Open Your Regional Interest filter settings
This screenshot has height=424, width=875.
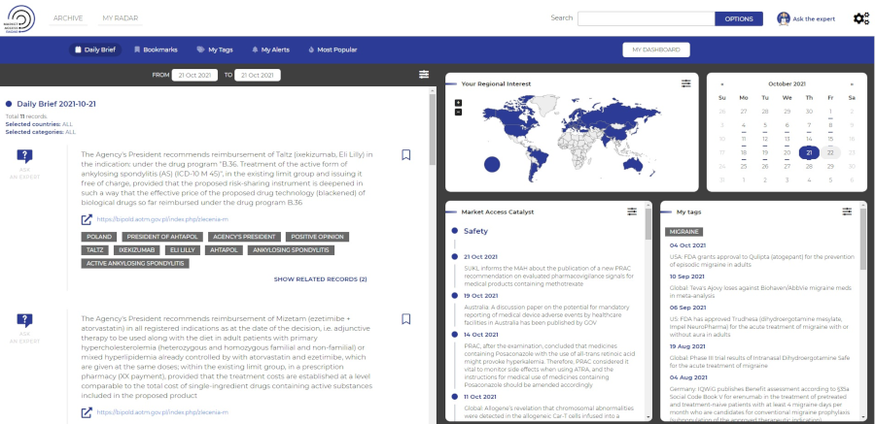click(x=685, y=83)
